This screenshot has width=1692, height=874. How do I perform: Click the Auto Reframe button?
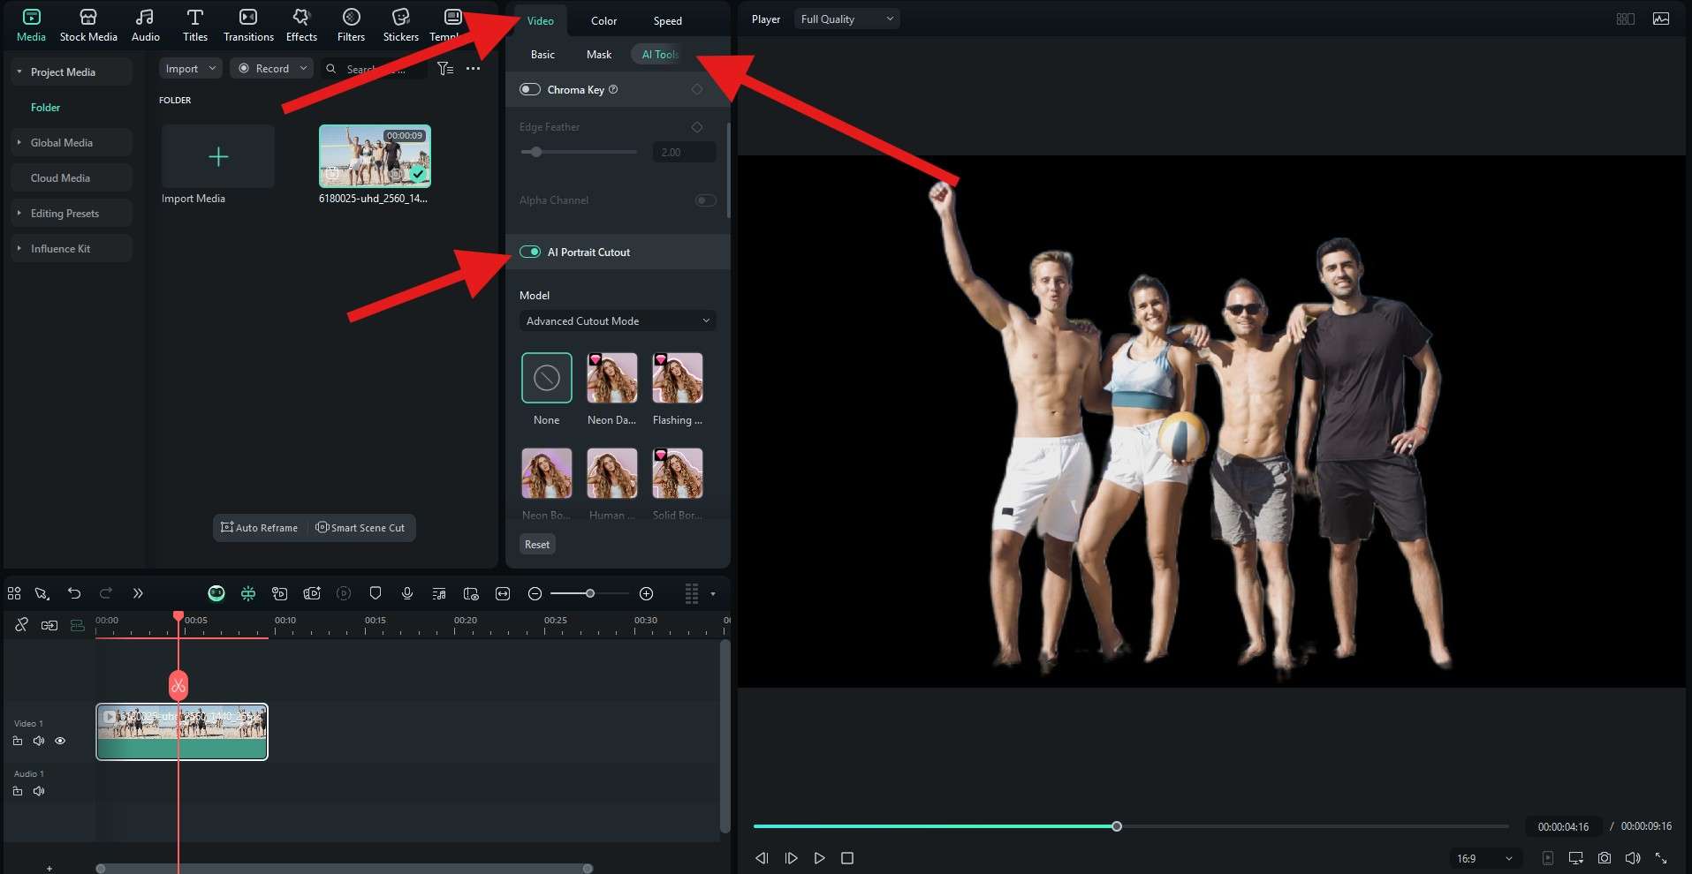(260, 527)
